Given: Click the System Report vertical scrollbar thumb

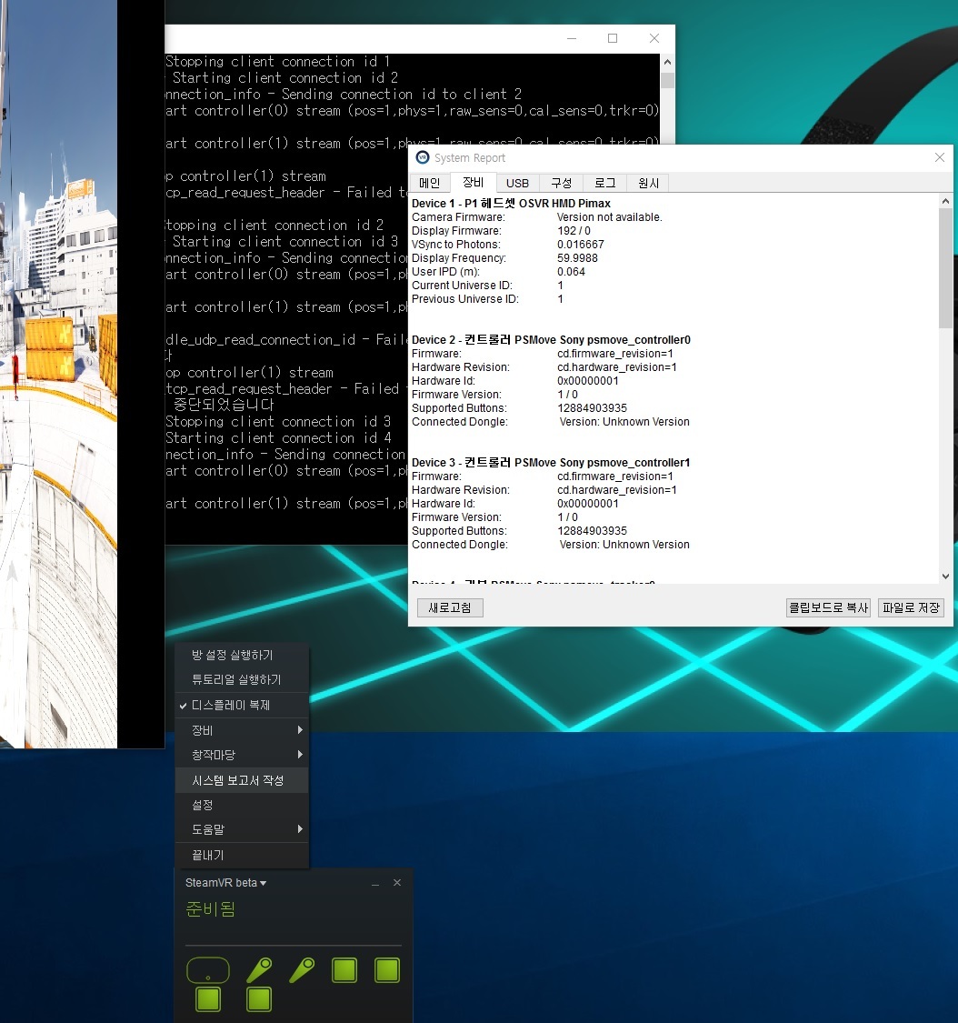Looking at the screenshot, I should 945,268.
